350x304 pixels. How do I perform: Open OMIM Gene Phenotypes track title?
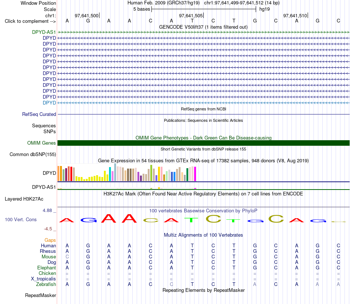coord(203,138)
